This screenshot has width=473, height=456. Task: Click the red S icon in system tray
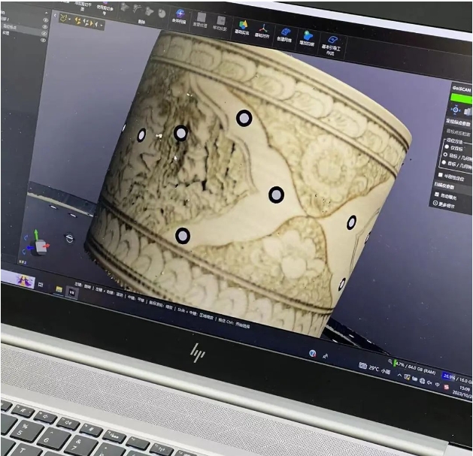(x=447, y=387)
